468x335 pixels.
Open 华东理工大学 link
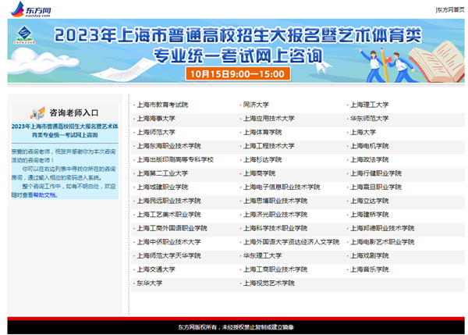(x=262, y=256)
